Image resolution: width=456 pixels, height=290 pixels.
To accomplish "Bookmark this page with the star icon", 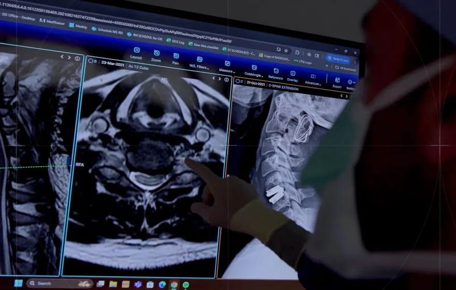I will pyautogui.click(x=286, y=51).
